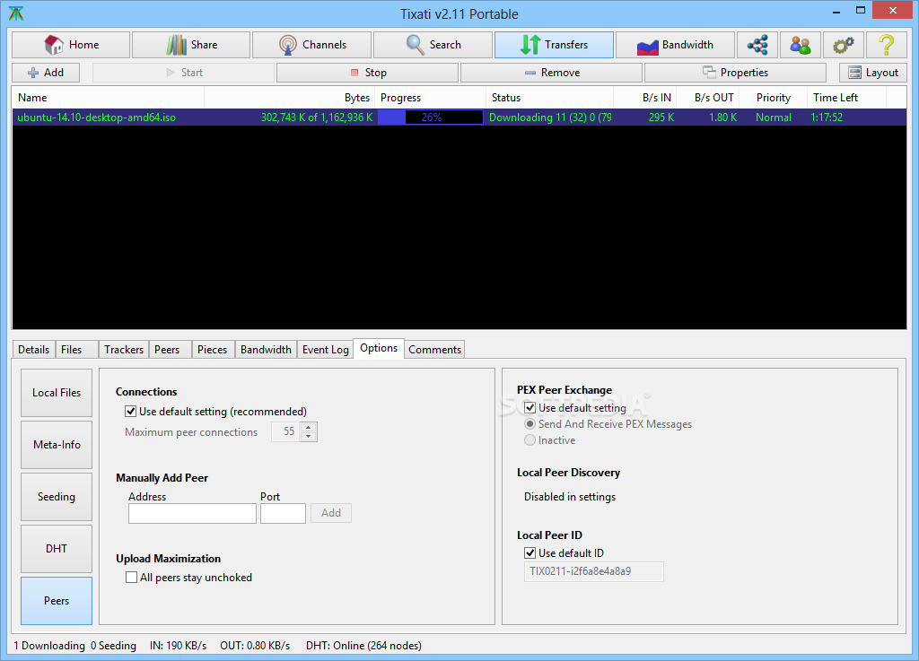Open the Bandwidth graph section
The width and height of the screenshot is (919, 661).
tap(675, 45)
